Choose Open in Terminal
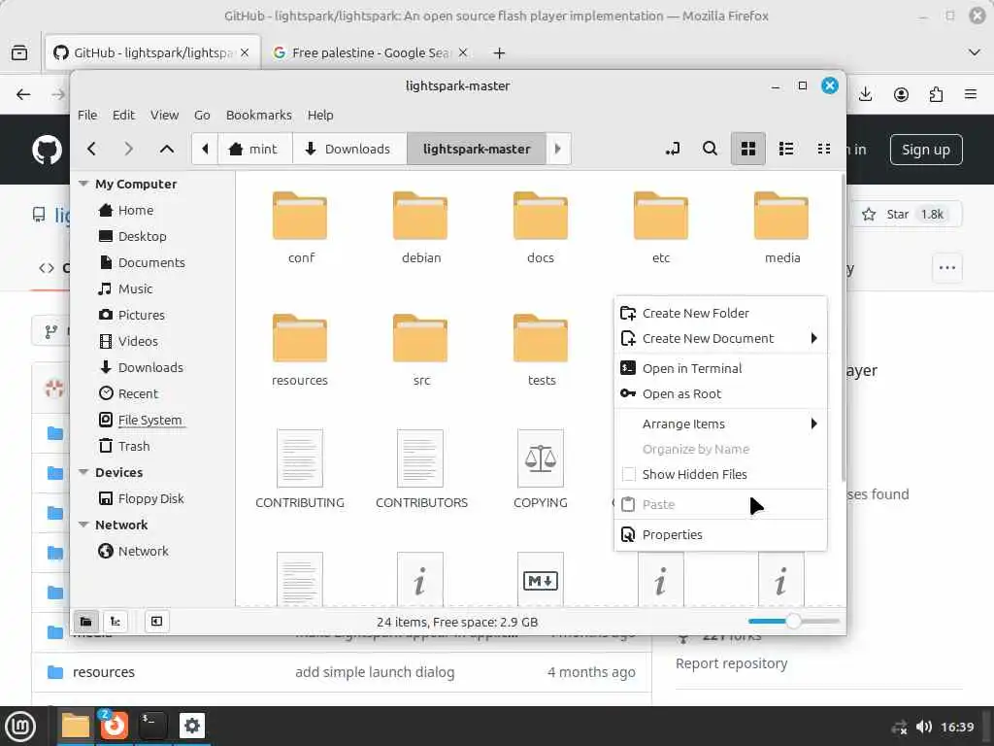The image size is (994, 746). [x=721, y=368]
